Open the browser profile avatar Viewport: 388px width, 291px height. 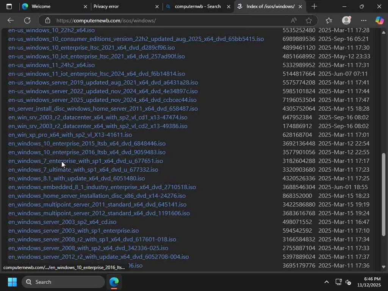click(346, 20)
